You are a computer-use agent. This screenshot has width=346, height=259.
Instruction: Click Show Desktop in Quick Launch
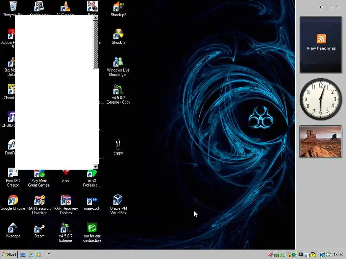[23, 255]
